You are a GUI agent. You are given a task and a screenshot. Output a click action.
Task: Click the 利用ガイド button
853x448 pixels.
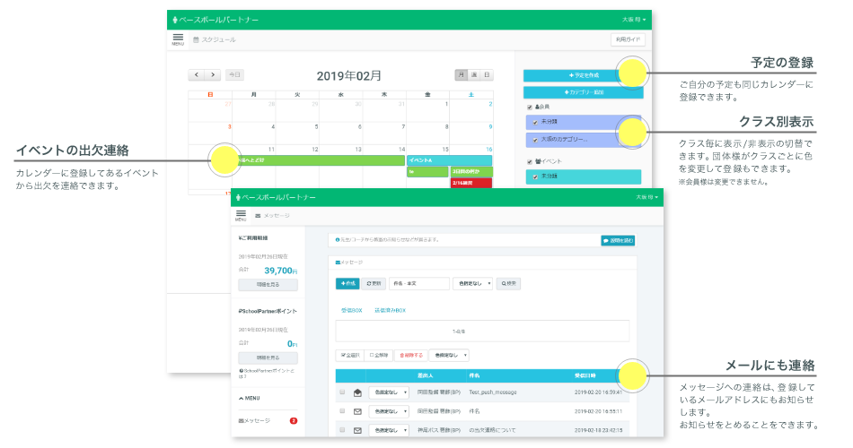pyautogui.click(x=627, y=39)
